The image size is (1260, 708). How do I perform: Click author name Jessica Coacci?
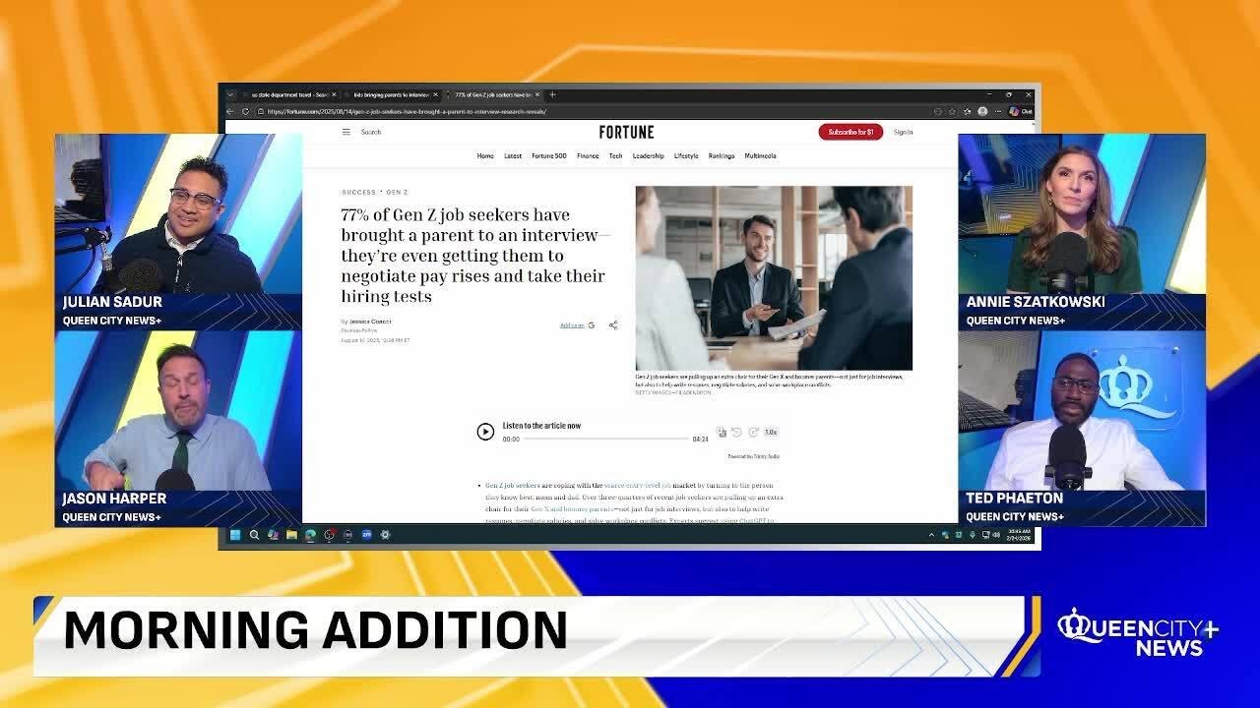[370, 322]
